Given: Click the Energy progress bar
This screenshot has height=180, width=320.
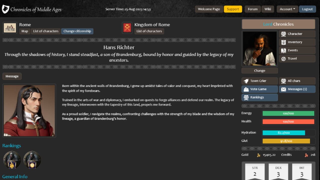Looking at the screenshot, I should tap(288, 113).
